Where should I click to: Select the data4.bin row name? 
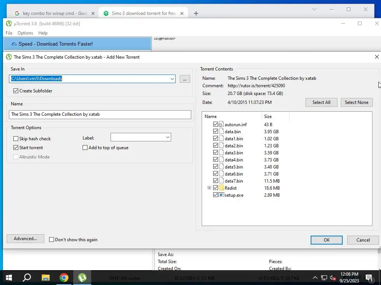click(234, 160)
